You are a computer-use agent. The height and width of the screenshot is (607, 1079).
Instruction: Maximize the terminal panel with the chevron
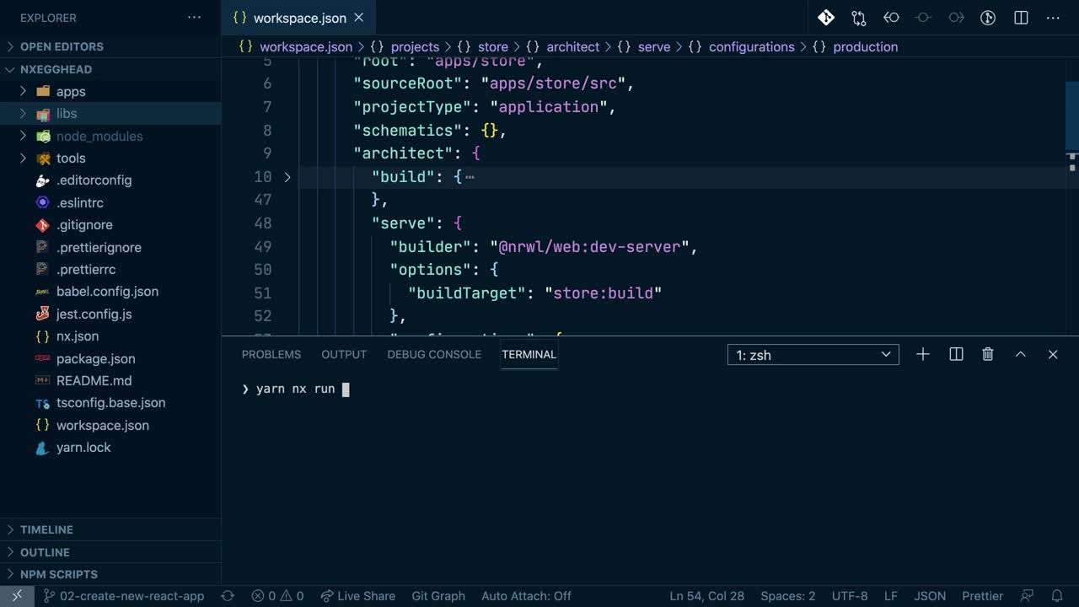(1020, 354)
